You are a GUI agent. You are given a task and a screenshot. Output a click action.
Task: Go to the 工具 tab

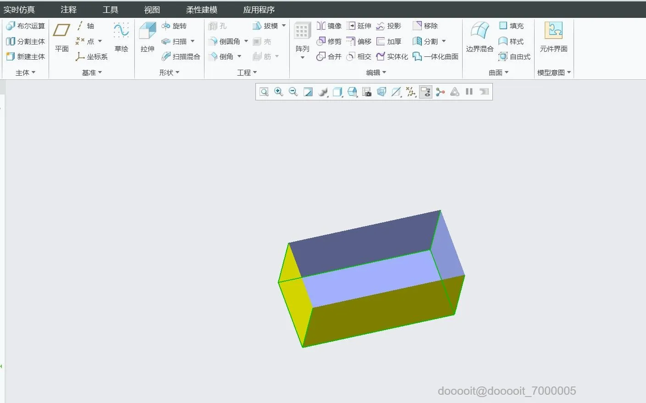pos(110,10)
